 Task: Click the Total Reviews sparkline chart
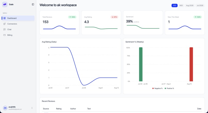coord(59,27)
